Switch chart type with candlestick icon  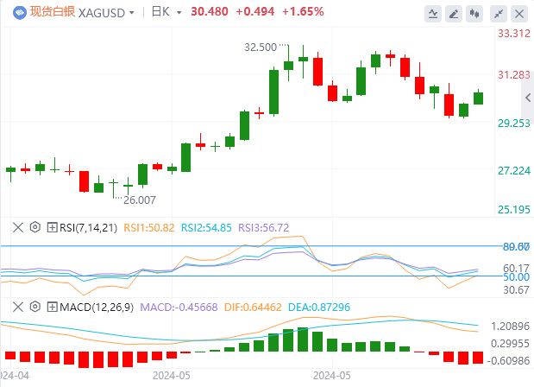[474, 14]
